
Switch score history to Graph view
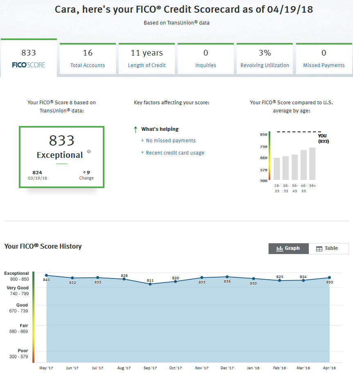(x=289, y=249)
